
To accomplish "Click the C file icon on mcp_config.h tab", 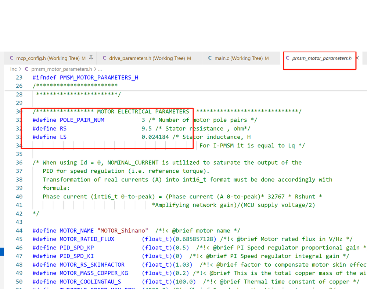I will [11, 58].
